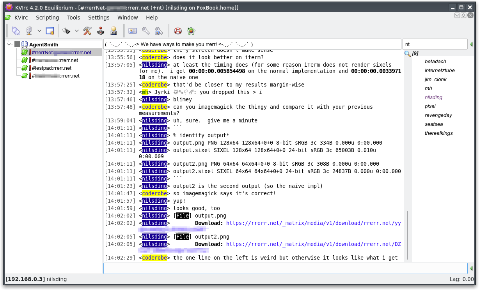Viewport: 479px width, 290px height.
Task: Select revengeday in the nick list
Action: click(x=438, y=115)
